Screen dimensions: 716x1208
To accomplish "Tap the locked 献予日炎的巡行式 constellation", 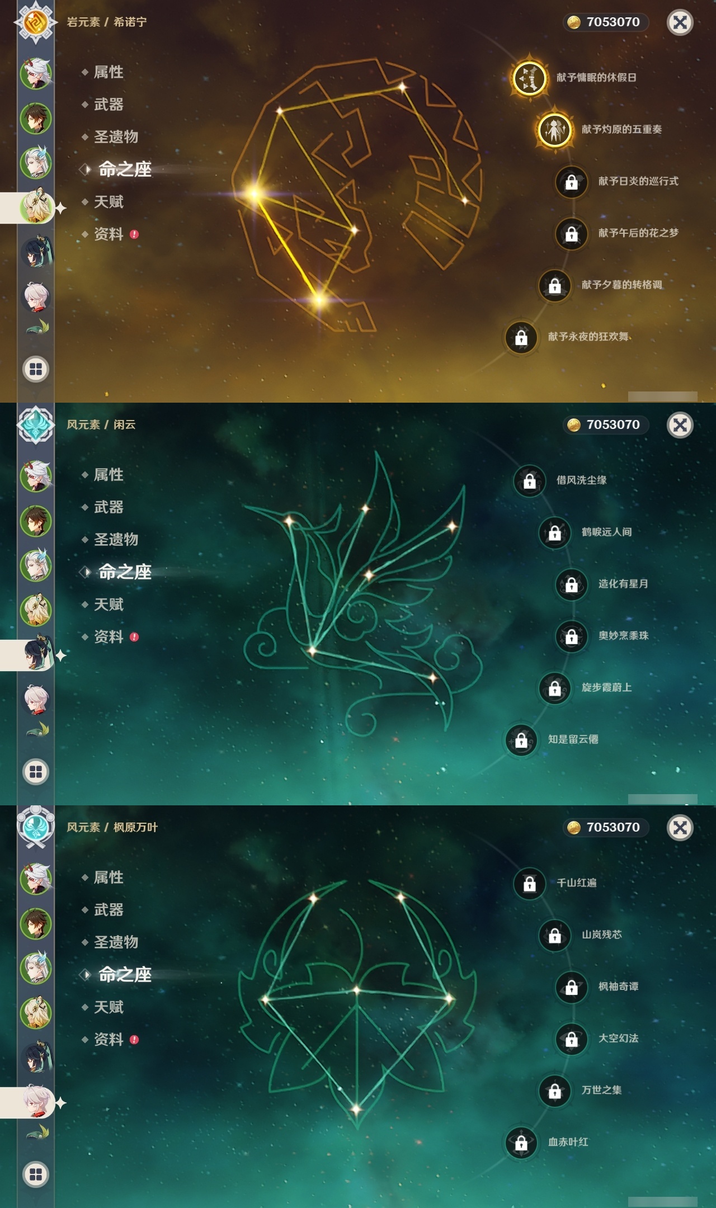I will 571,182.
